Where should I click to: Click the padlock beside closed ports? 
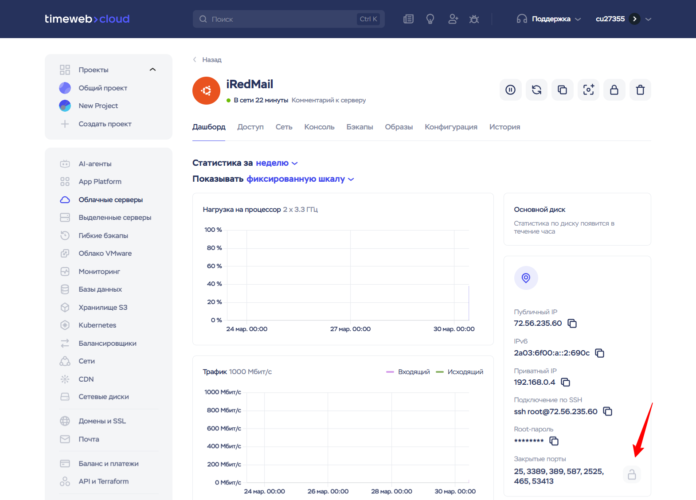click(x=632, y=475)
